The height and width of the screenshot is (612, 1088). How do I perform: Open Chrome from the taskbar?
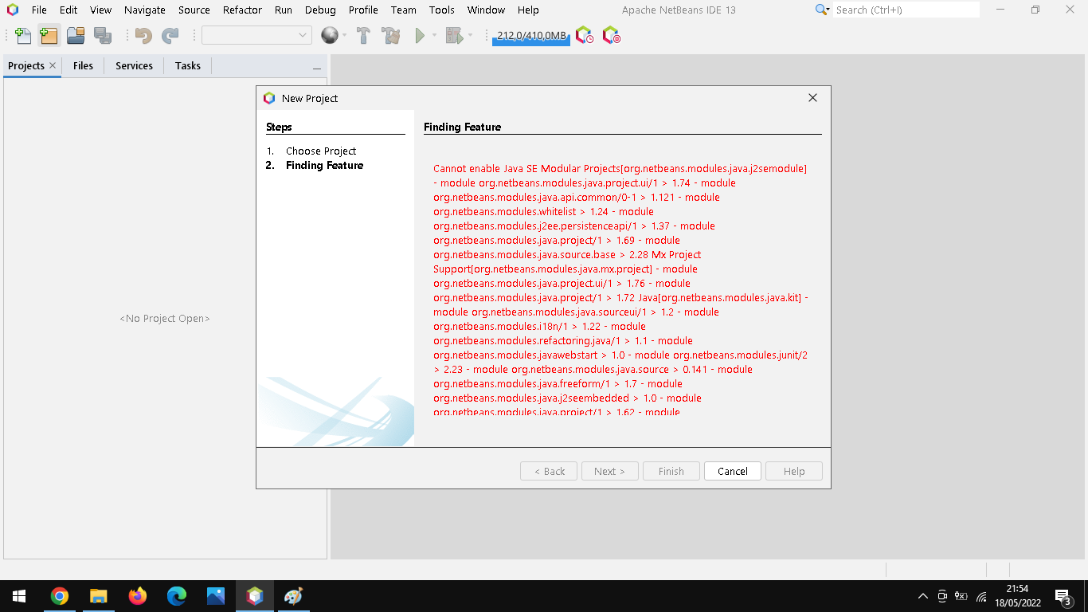pos(59,596)
